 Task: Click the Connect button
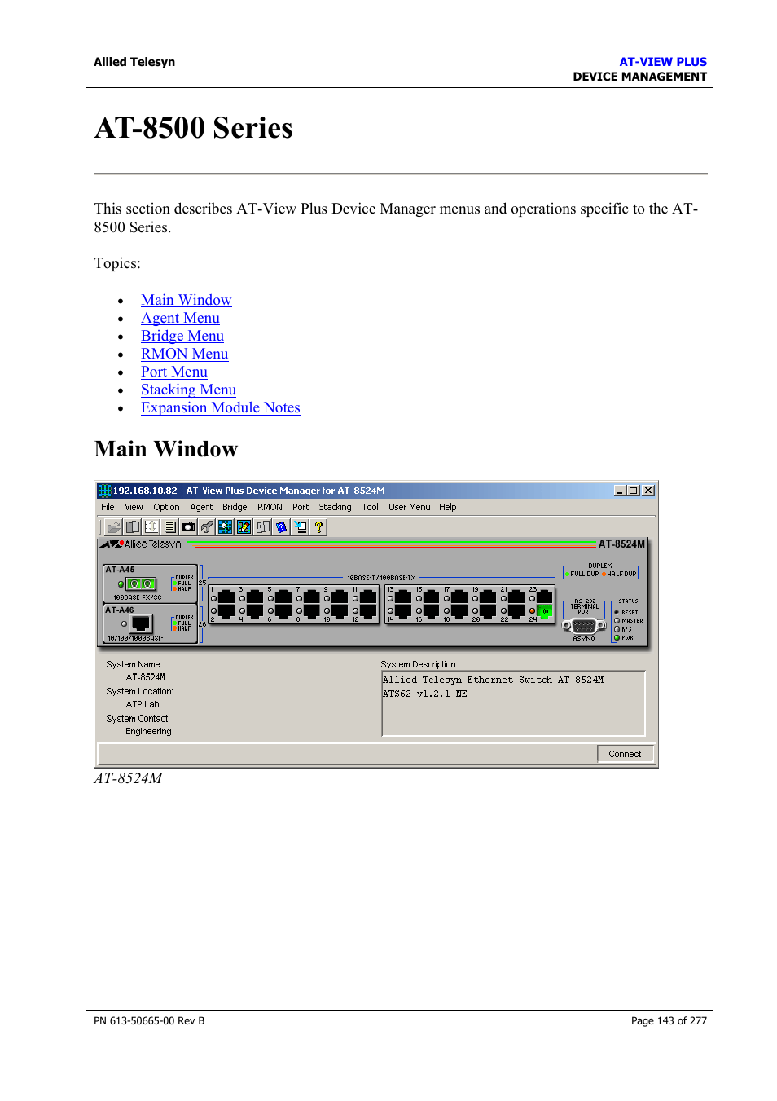[625, 754]
